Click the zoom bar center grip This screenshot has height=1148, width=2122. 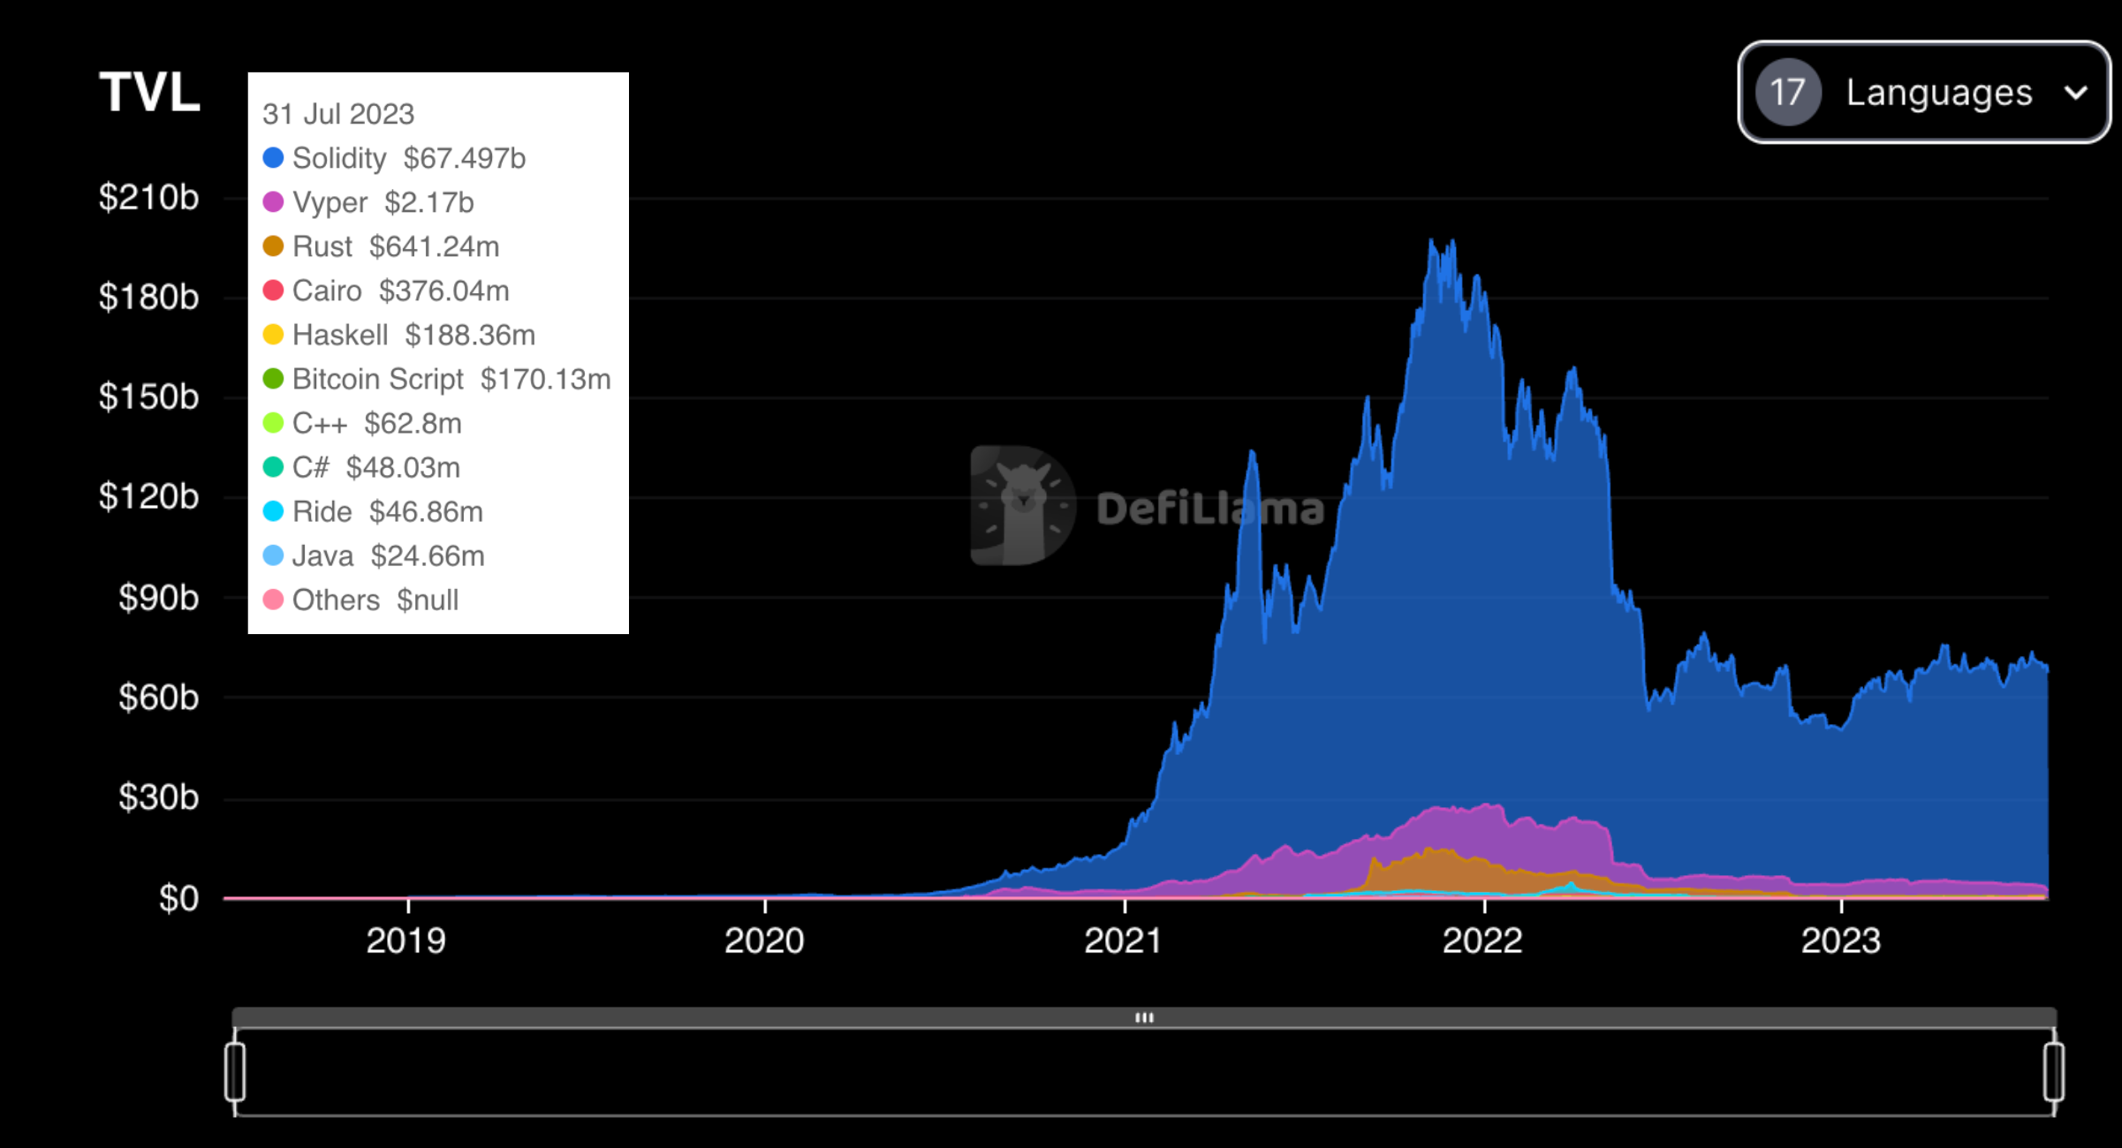(x=1144, y=1017)
